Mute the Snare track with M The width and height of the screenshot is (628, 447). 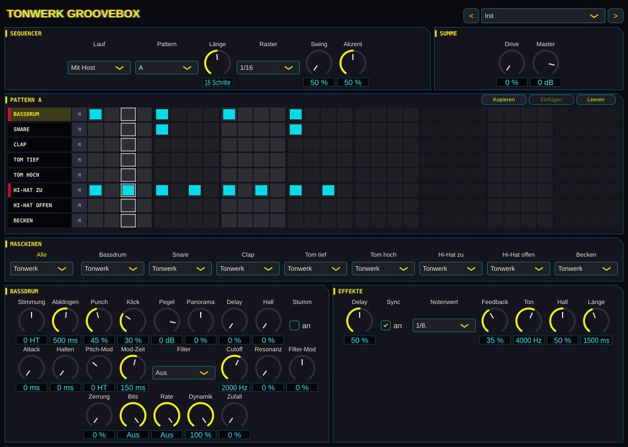[x=79, y=129]
